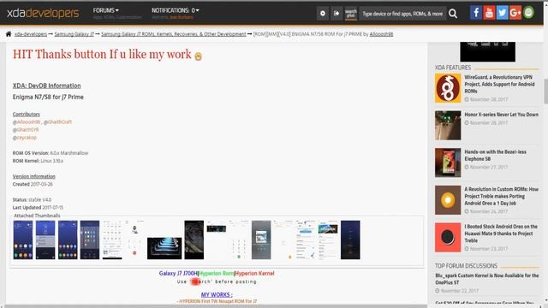
Task: Open Hyperion Kernel link
Action: (x=254, y=273)
